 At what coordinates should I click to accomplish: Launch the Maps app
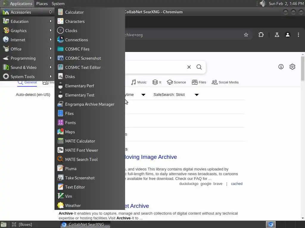(x=90, y=132)
